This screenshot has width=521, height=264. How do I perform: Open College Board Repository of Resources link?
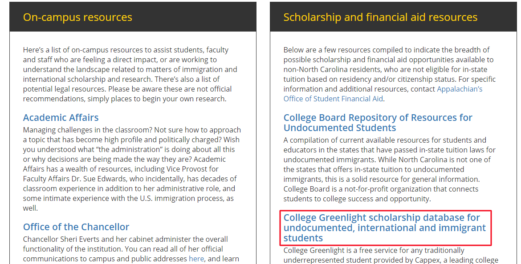tap(378, 123)
